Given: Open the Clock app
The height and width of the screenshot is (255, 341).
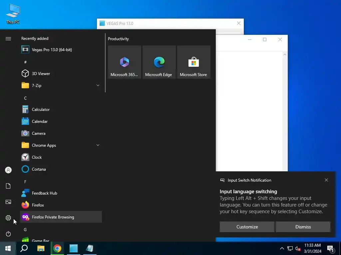Looking at the screenshot, I should [61, 157].
